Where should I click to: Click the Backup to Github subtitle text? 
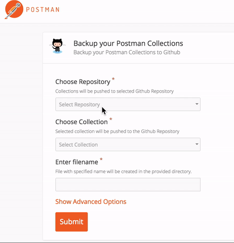click(127, 52)
